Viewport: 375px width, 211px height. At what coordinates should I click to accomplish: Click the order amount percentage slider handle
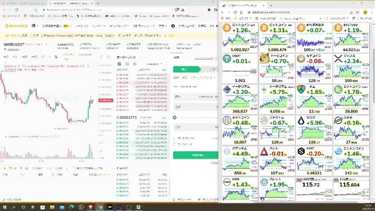pos(175,117)
